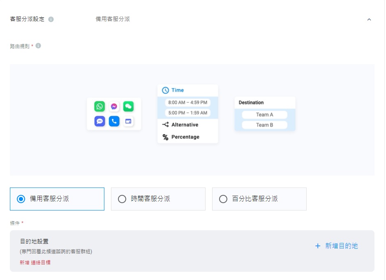Click the Percentage percent-sign icon

pyautogui.click(x=165, y=137)
